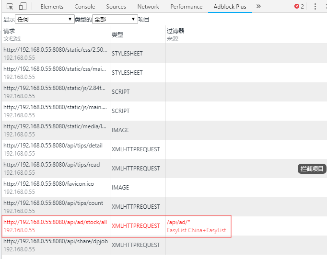
Task: Select the Performance tab
Action: click(x=187, y=7)
